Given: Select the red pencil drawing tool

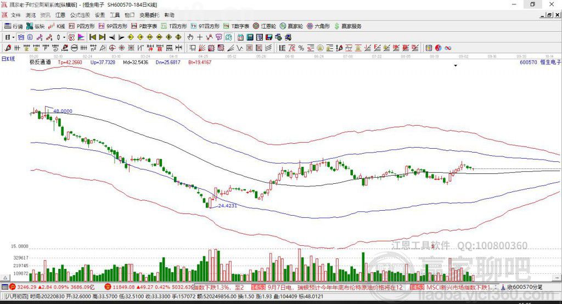Looking at the screenshot, I should click(x=8, y=48).
